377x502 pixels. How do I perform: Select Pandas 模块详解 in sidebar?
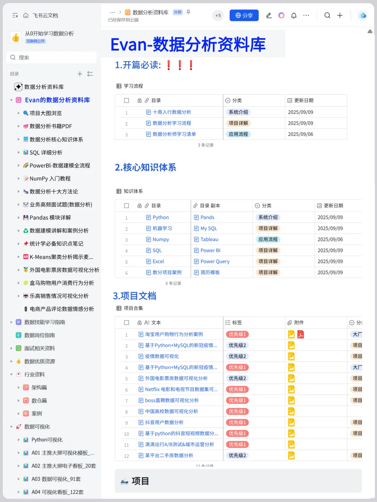coord(50,218)
